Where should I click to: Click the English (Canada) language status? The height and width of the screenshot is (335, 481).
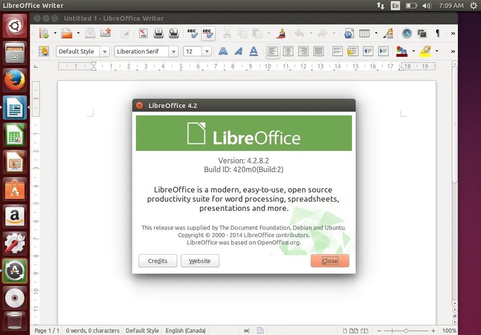click(185, 330)
